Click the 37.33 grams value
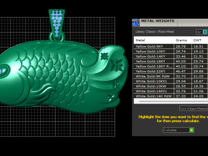Screen dimensions: 208x156 pos(181,96)
